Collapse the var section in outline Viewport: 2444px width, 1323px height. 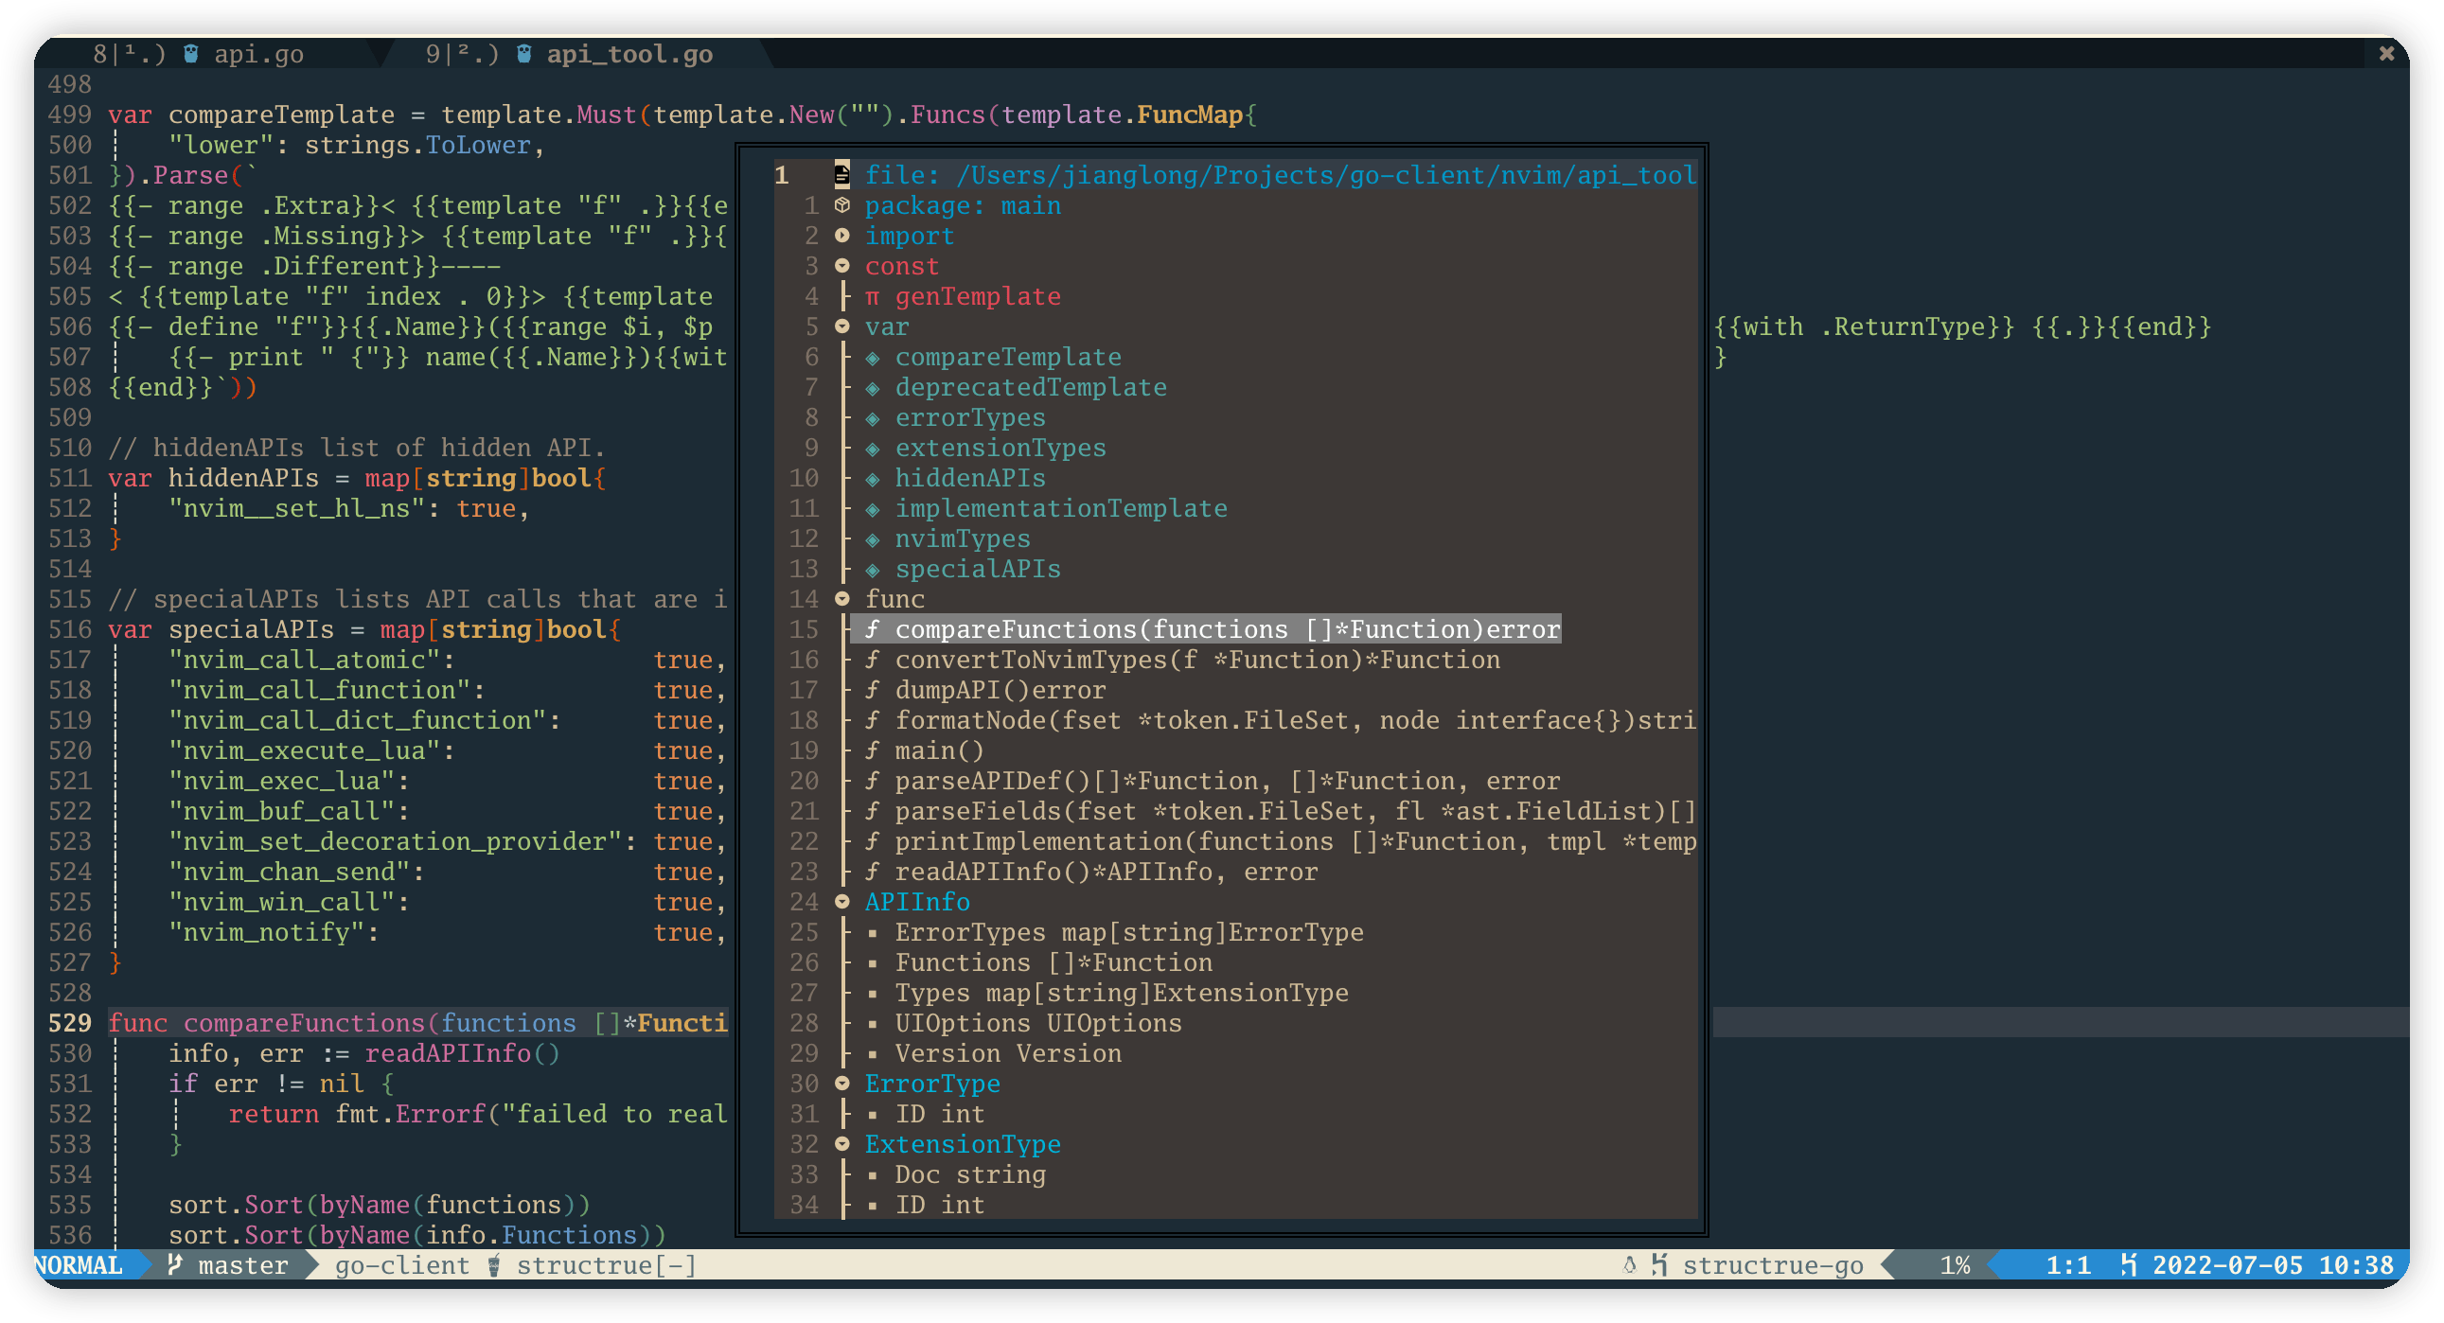pos(841,326)
